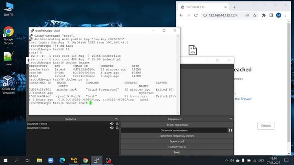Bookmark this page with the star icon

[254, 15]
